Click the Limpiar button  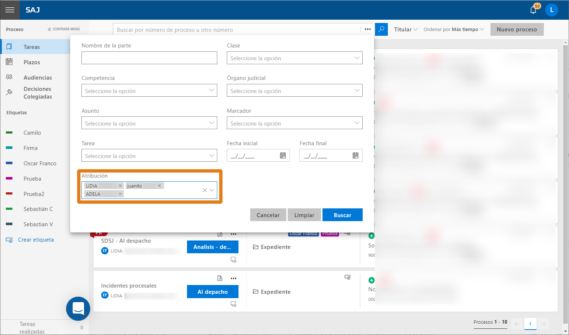pyautogui.click(x=304, y=215)
